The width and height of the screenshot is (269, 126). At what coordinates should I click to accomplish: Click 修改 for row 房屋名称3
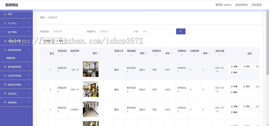coord(246,106)
